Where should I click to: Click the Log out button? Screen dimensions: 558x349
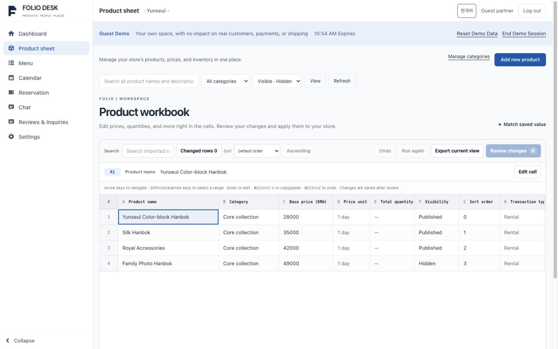pos(532,11)
